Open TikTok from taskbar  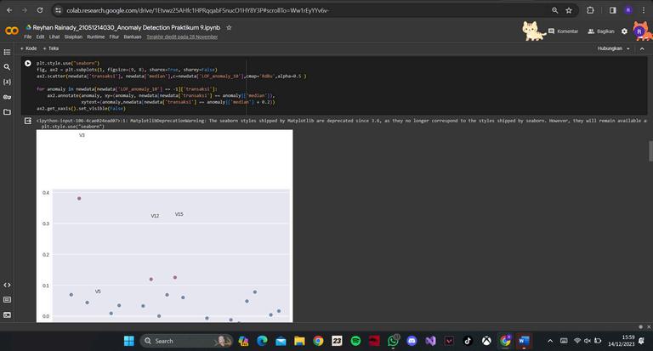(468, 341)
